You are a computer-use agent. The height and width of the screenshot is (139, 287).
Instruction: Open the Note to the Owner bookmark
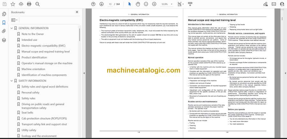[33, 34]
